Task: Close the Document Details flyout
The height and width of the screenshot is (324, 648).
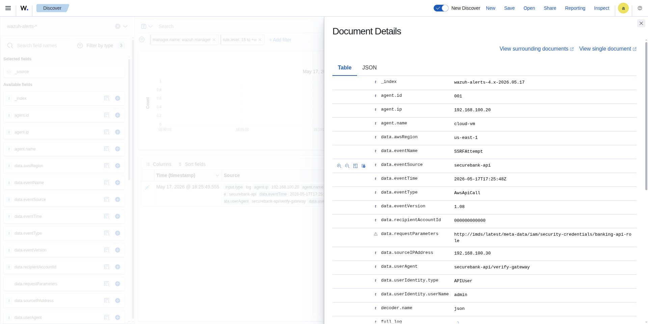Action: tap(641, 23)
